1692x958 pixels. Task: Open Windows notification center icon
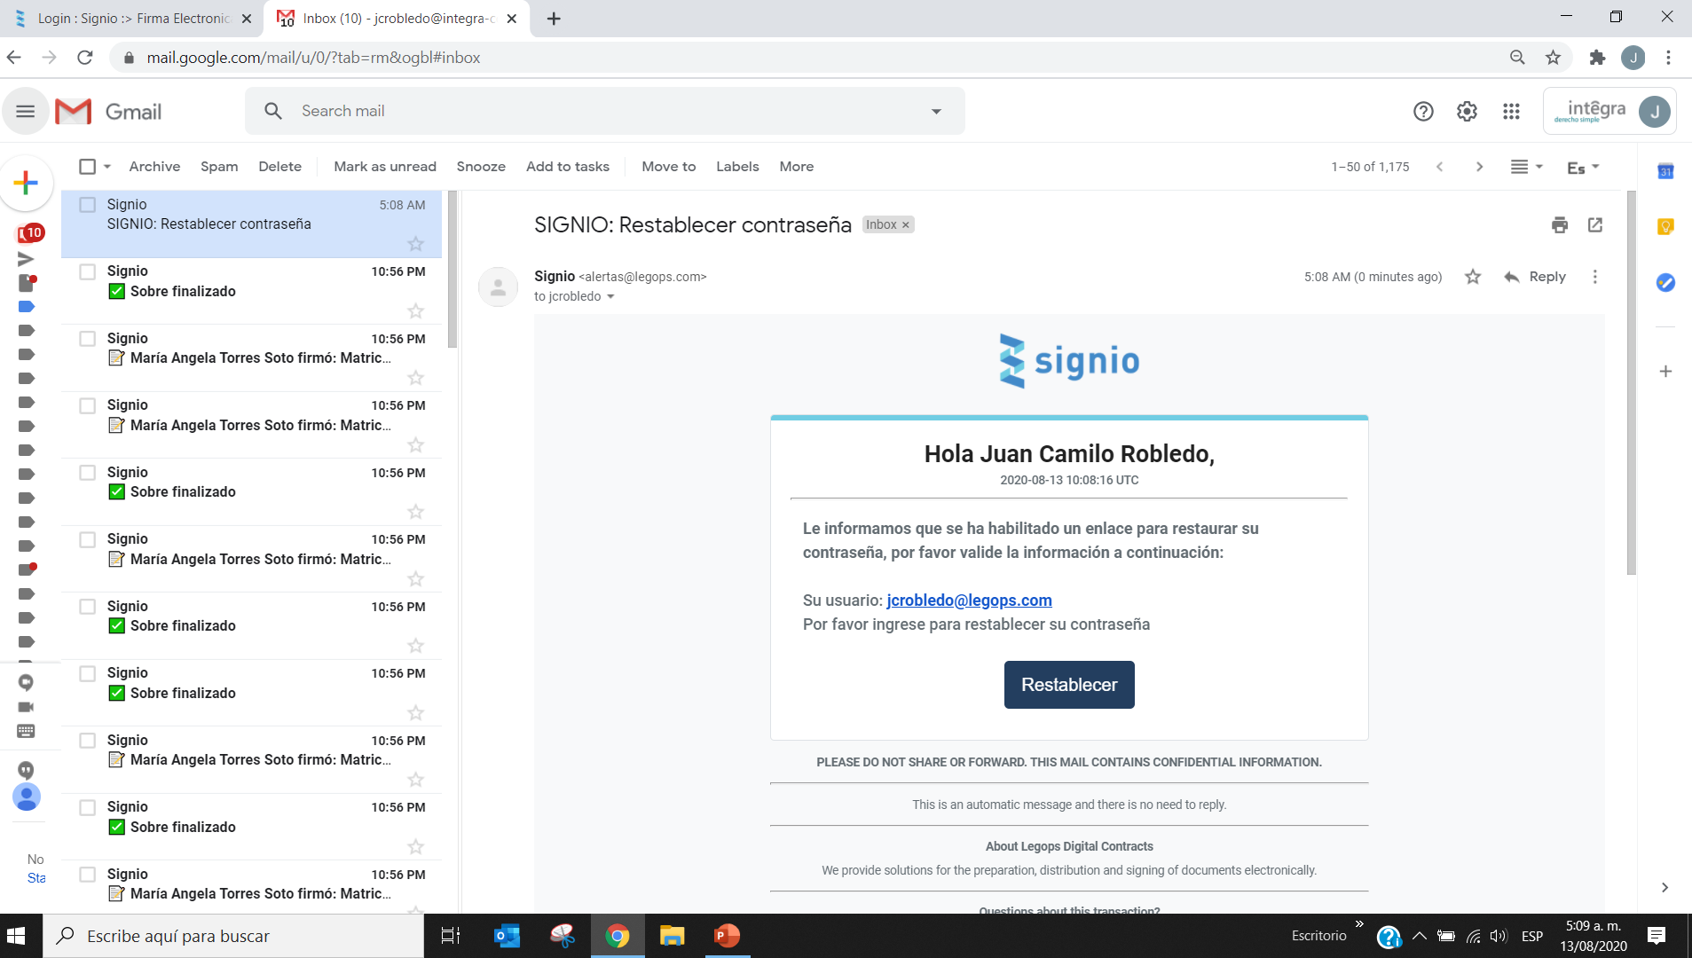click(1656, 936)
